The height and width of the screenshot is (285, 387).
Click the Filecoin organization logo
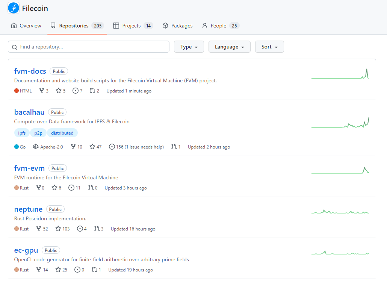click(14, 8)
